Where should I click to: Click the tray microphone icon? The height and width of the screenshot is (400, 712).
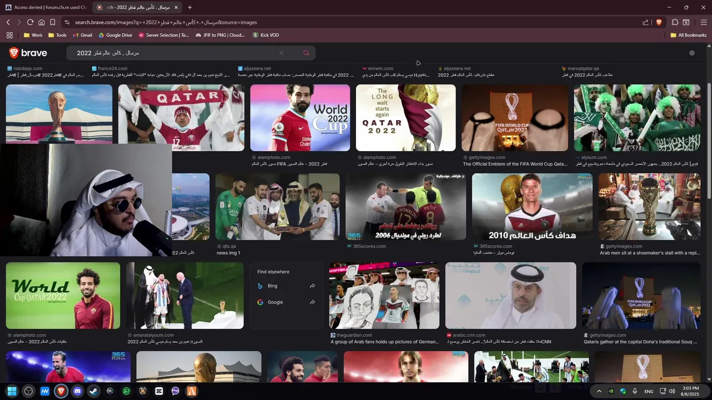pyautogui.click(x=635, y=391)
